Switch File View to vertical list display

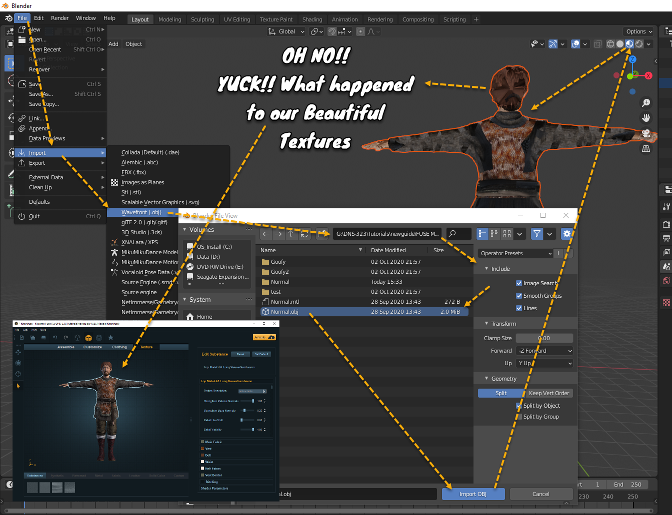(482, 234)
